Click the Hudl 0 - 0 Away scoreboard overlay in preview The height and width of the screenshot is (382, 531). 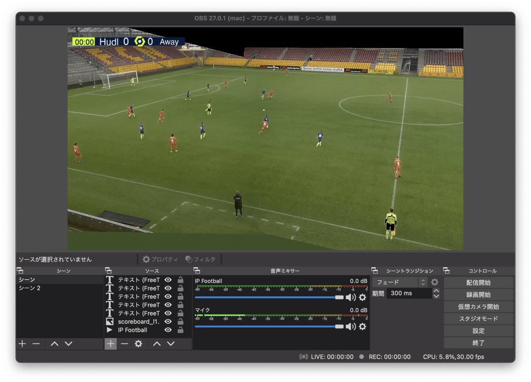click(x=128, y=42)
